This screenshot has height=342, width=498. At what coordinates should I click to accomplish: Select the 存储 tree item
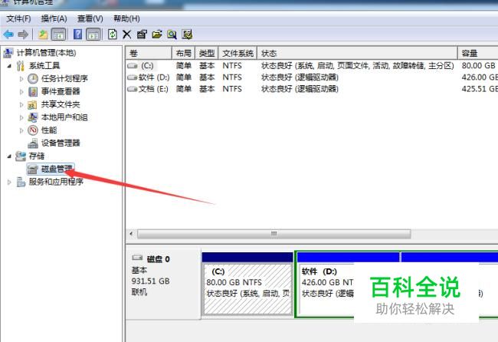(37, 156)
